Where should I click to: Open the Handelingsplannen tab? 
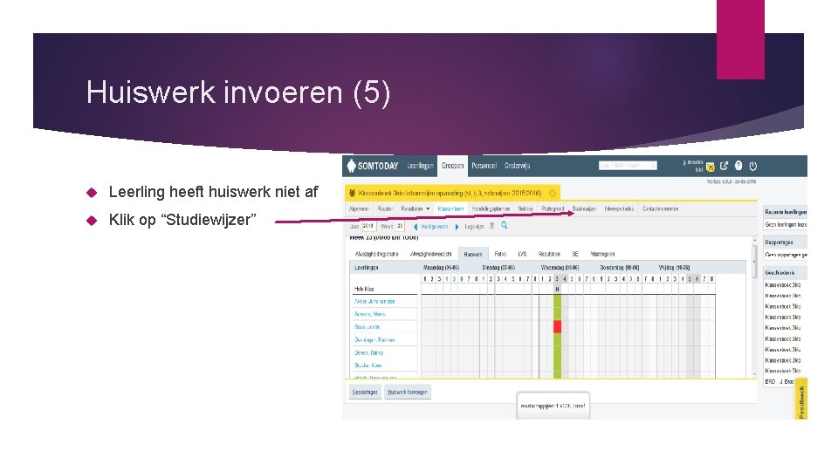tap(491, 208)
